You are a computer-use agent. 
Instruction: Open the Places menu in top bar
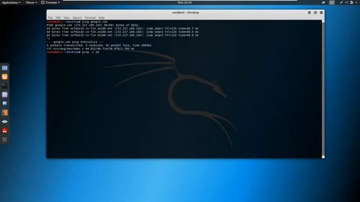[31, 2]
